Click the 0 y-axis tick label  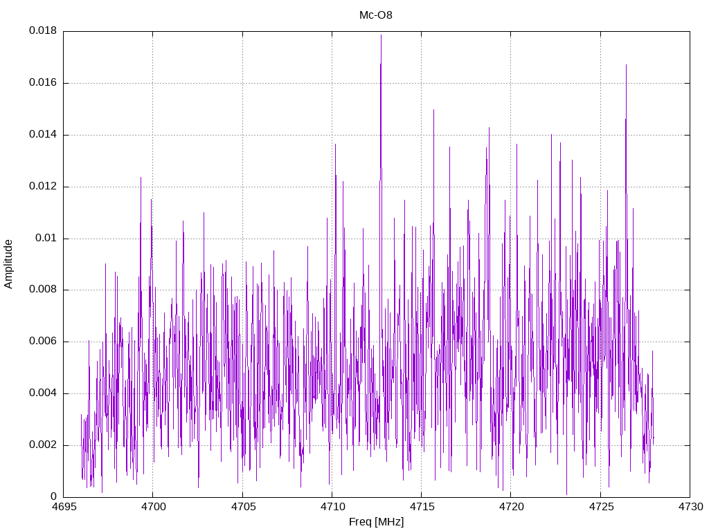coord(54,496)
